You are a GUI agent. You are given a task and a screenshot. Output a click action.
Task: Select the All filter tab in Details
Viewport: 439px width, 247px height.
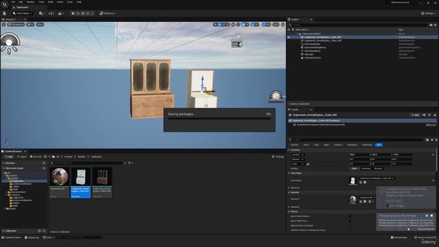pos(379,145)
